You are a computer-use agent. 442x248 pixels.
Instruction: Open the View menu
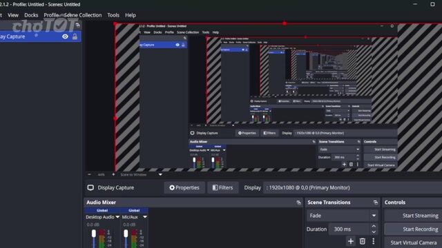(x=13, y=15)
